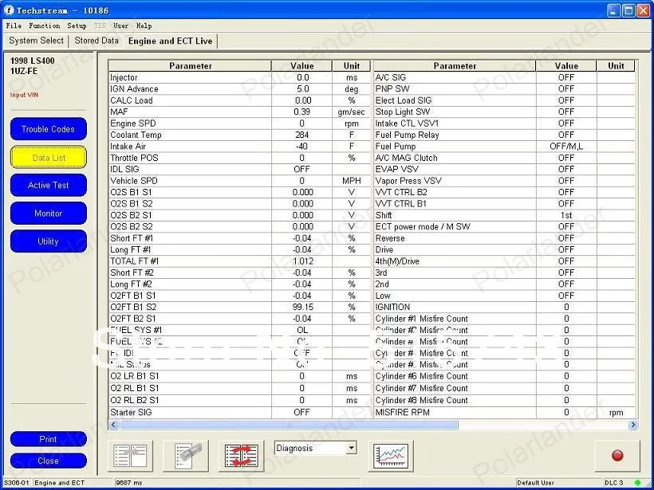Click the scroll right arrow of the table
This screenshot has width=654, height=490.
(x=633, y=425)
